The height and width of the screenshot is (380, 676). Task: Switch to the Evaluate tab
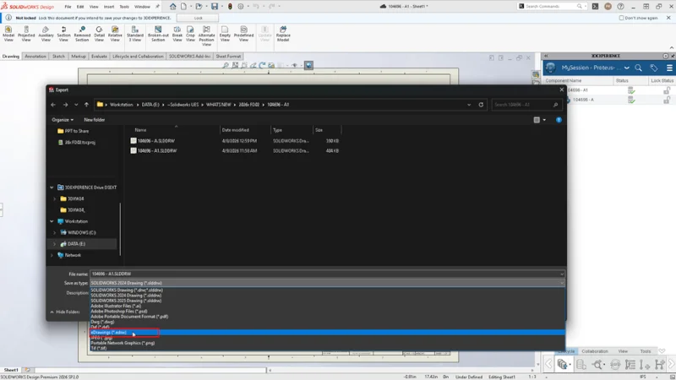click(x=99, y=56)
